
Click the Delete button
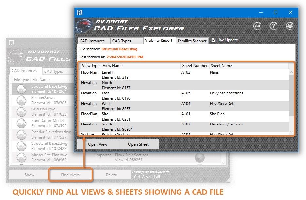point(111,175)
